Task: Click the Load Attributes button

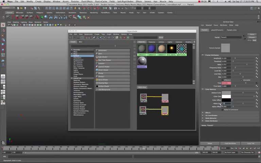Action: (230, 143)
